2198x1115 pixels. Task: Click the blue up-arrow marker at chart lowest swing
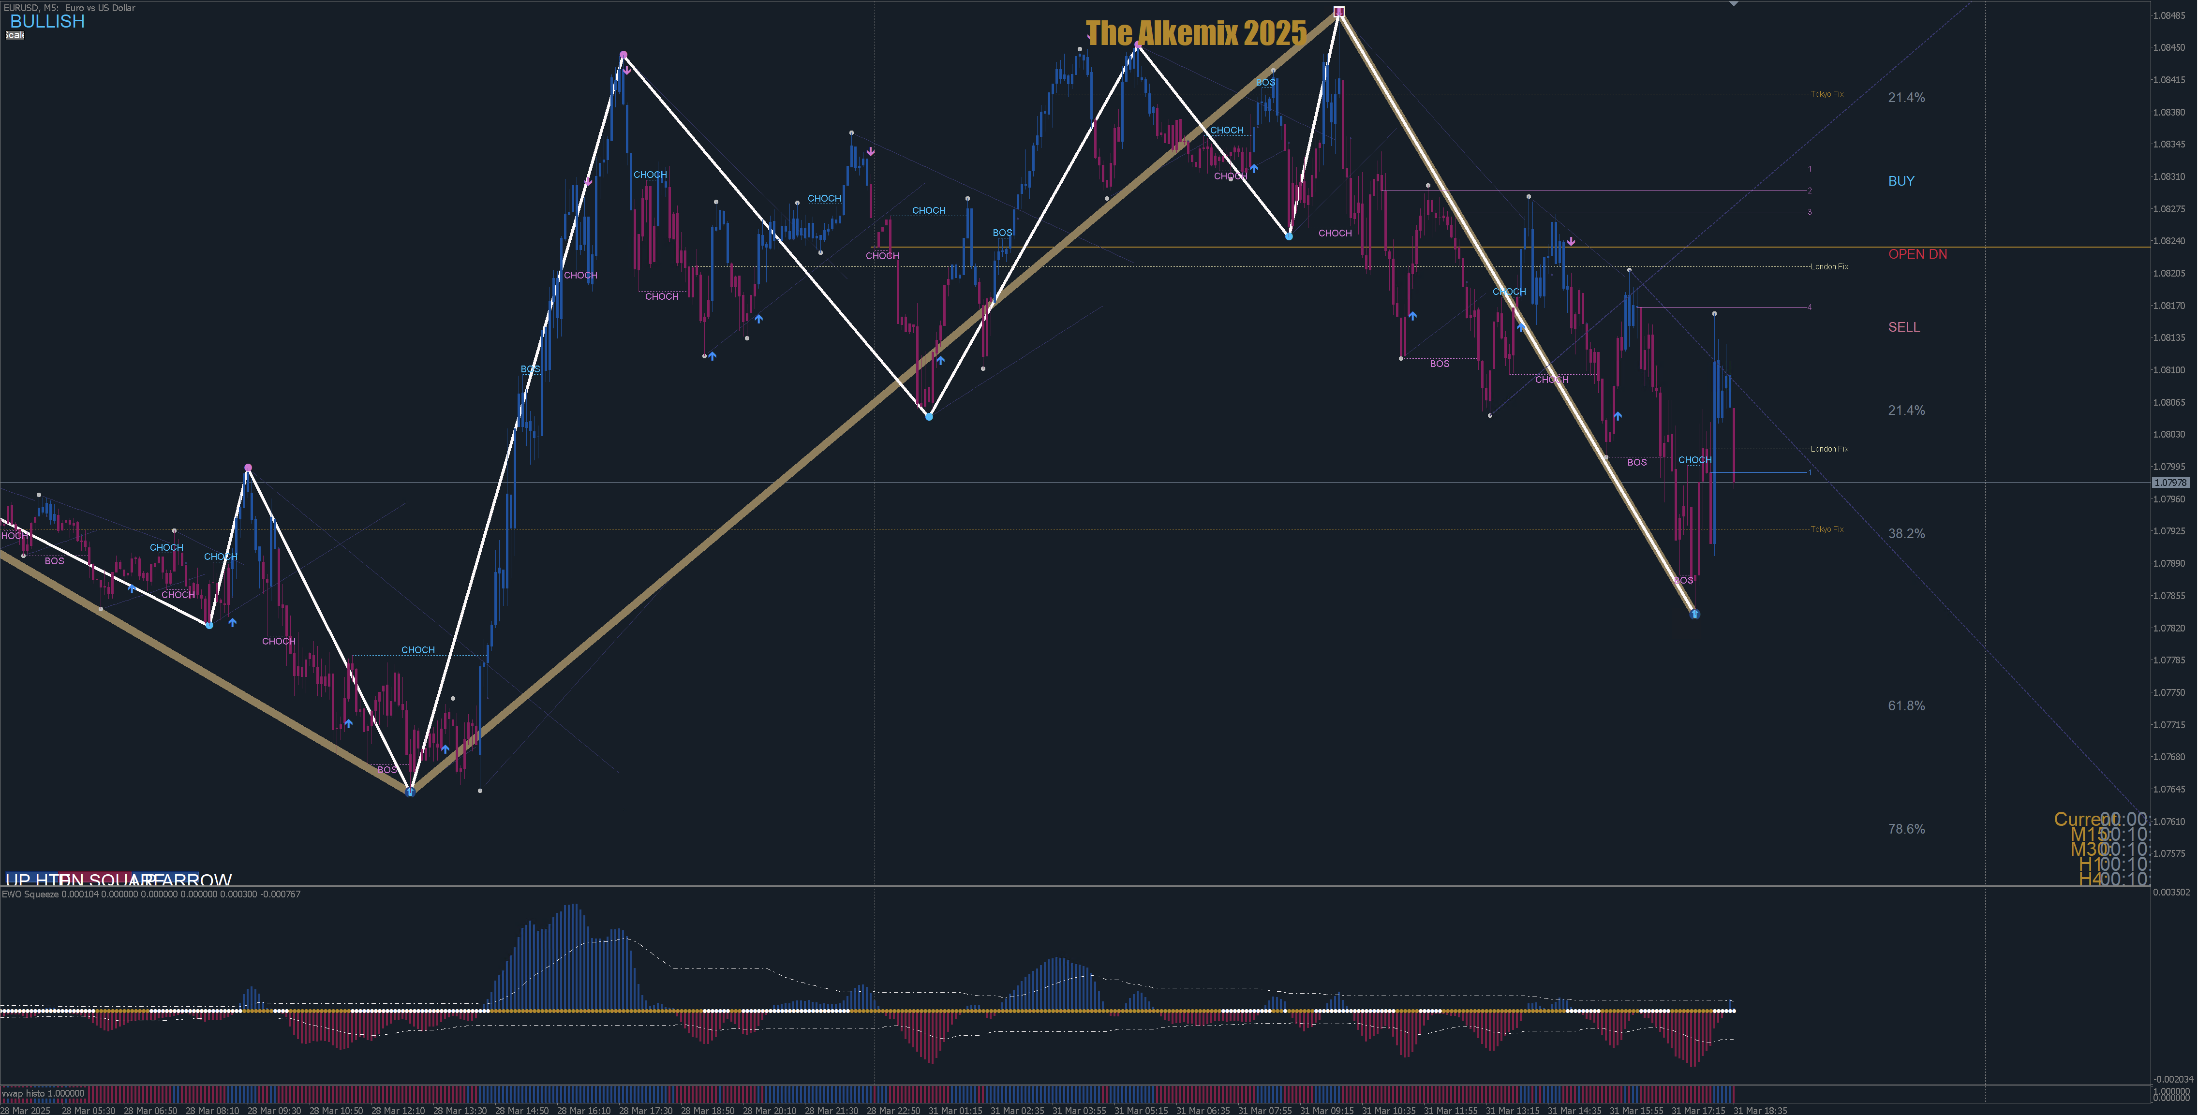410,792
